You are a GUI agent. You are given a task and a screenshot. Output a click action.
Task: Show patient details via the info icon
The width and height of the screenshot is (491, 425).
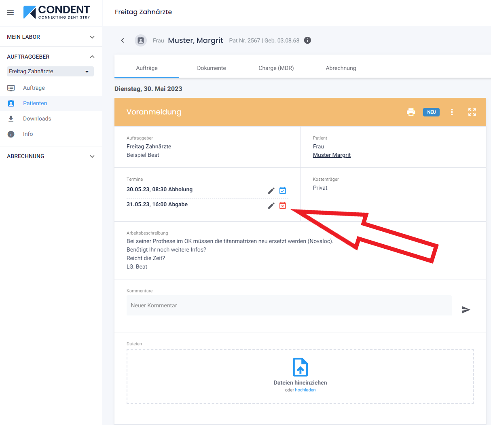click(x=307, y=40)
